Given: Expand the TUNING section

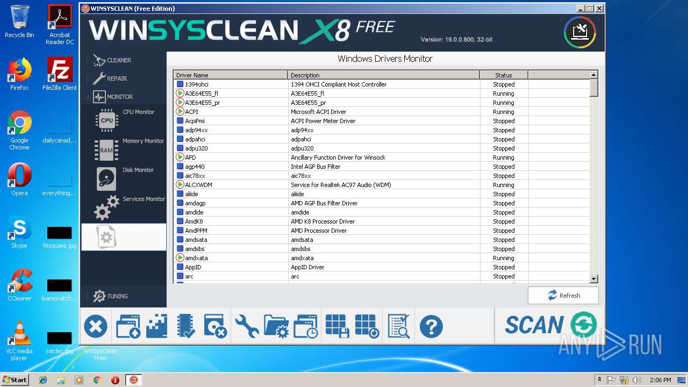Looking at the screenshot, I should pyautogui.click(x=110, y=296).
